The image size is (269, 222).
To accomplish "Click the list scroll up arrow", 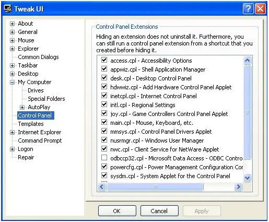I will click(248, 61).
